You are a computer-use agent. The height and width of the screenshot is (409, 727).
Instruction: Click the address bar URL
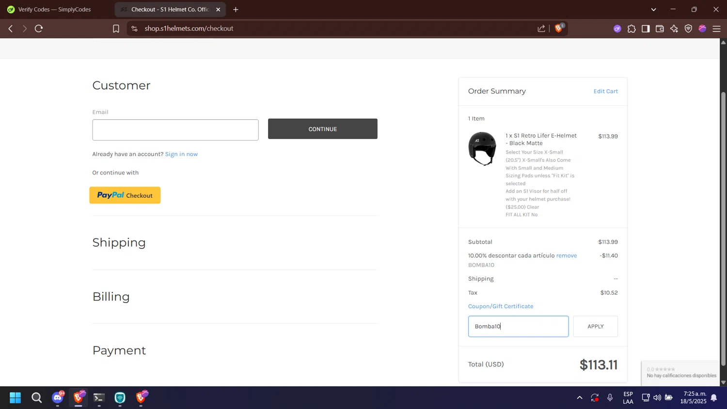pos(189,29)
